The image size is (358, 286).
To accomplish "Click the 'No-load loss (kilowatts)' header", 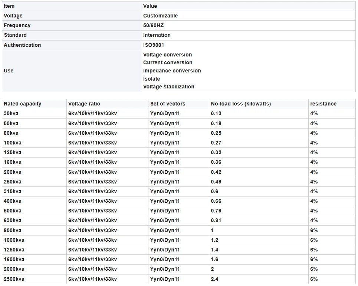I will [x=241, y=104].
